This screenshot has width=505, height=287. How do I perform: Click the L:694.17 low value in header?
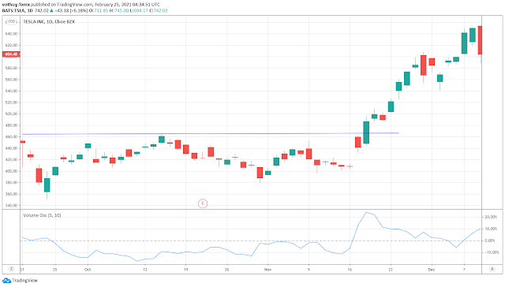click(x=139, y=10)
